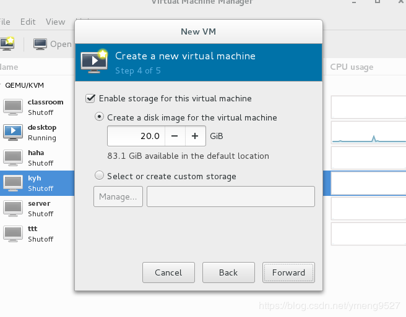Screen dimensions: 406x317
Task: Click the haha VM monitor icon
Action: pyautogui.click(x=13, y=158)
